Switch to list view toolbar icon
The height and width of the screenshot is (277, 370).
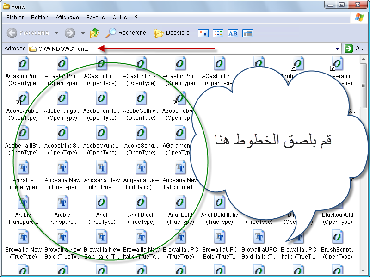[x=218, y=33]
